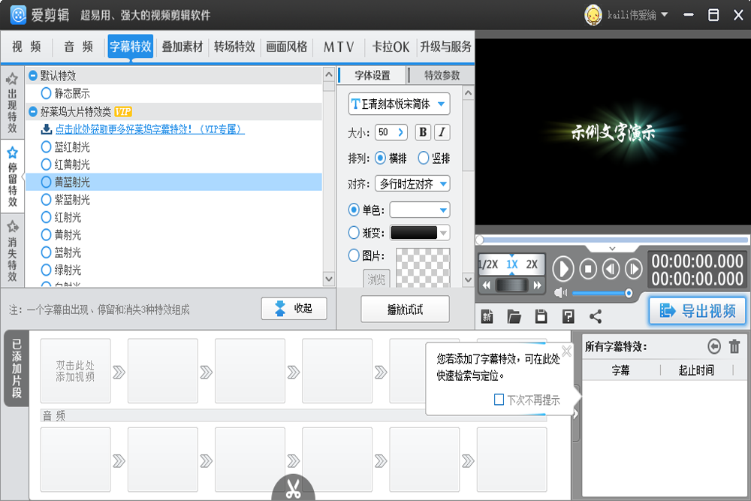Click the share icon below the preview

coord(596,316)
